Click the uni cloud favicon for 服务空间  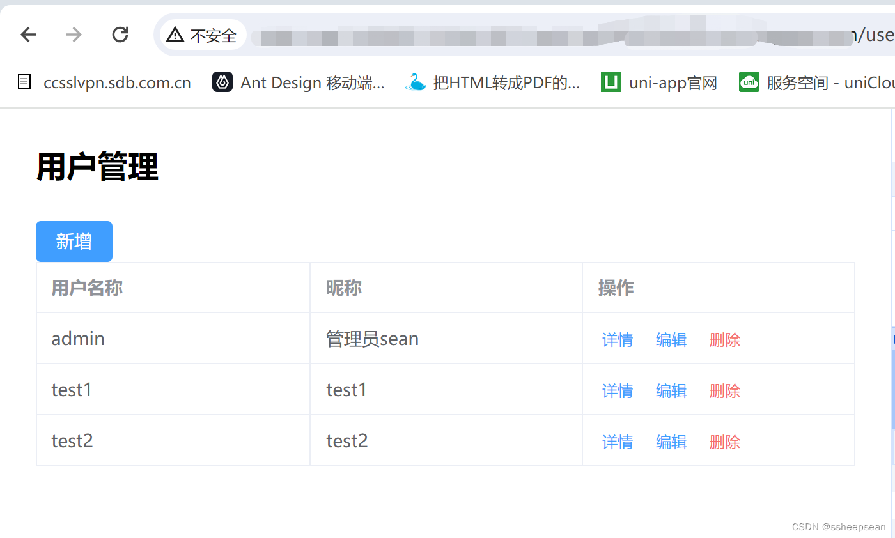[x=749, y=82]
